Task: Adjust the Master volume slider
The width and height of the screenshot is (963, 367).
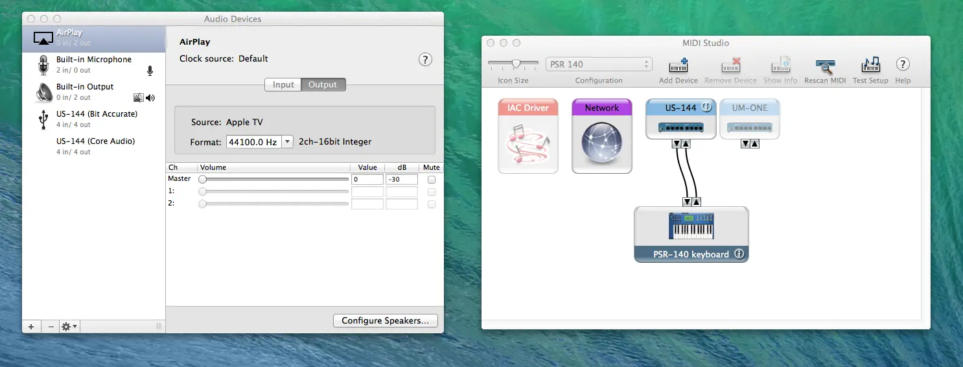Action: 274,179
